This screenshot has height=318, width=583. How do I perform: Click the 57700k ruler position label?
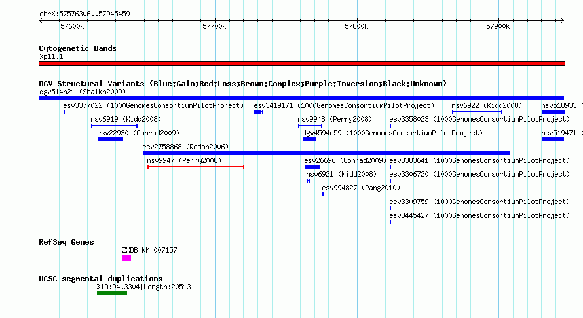tap(214, 26)
